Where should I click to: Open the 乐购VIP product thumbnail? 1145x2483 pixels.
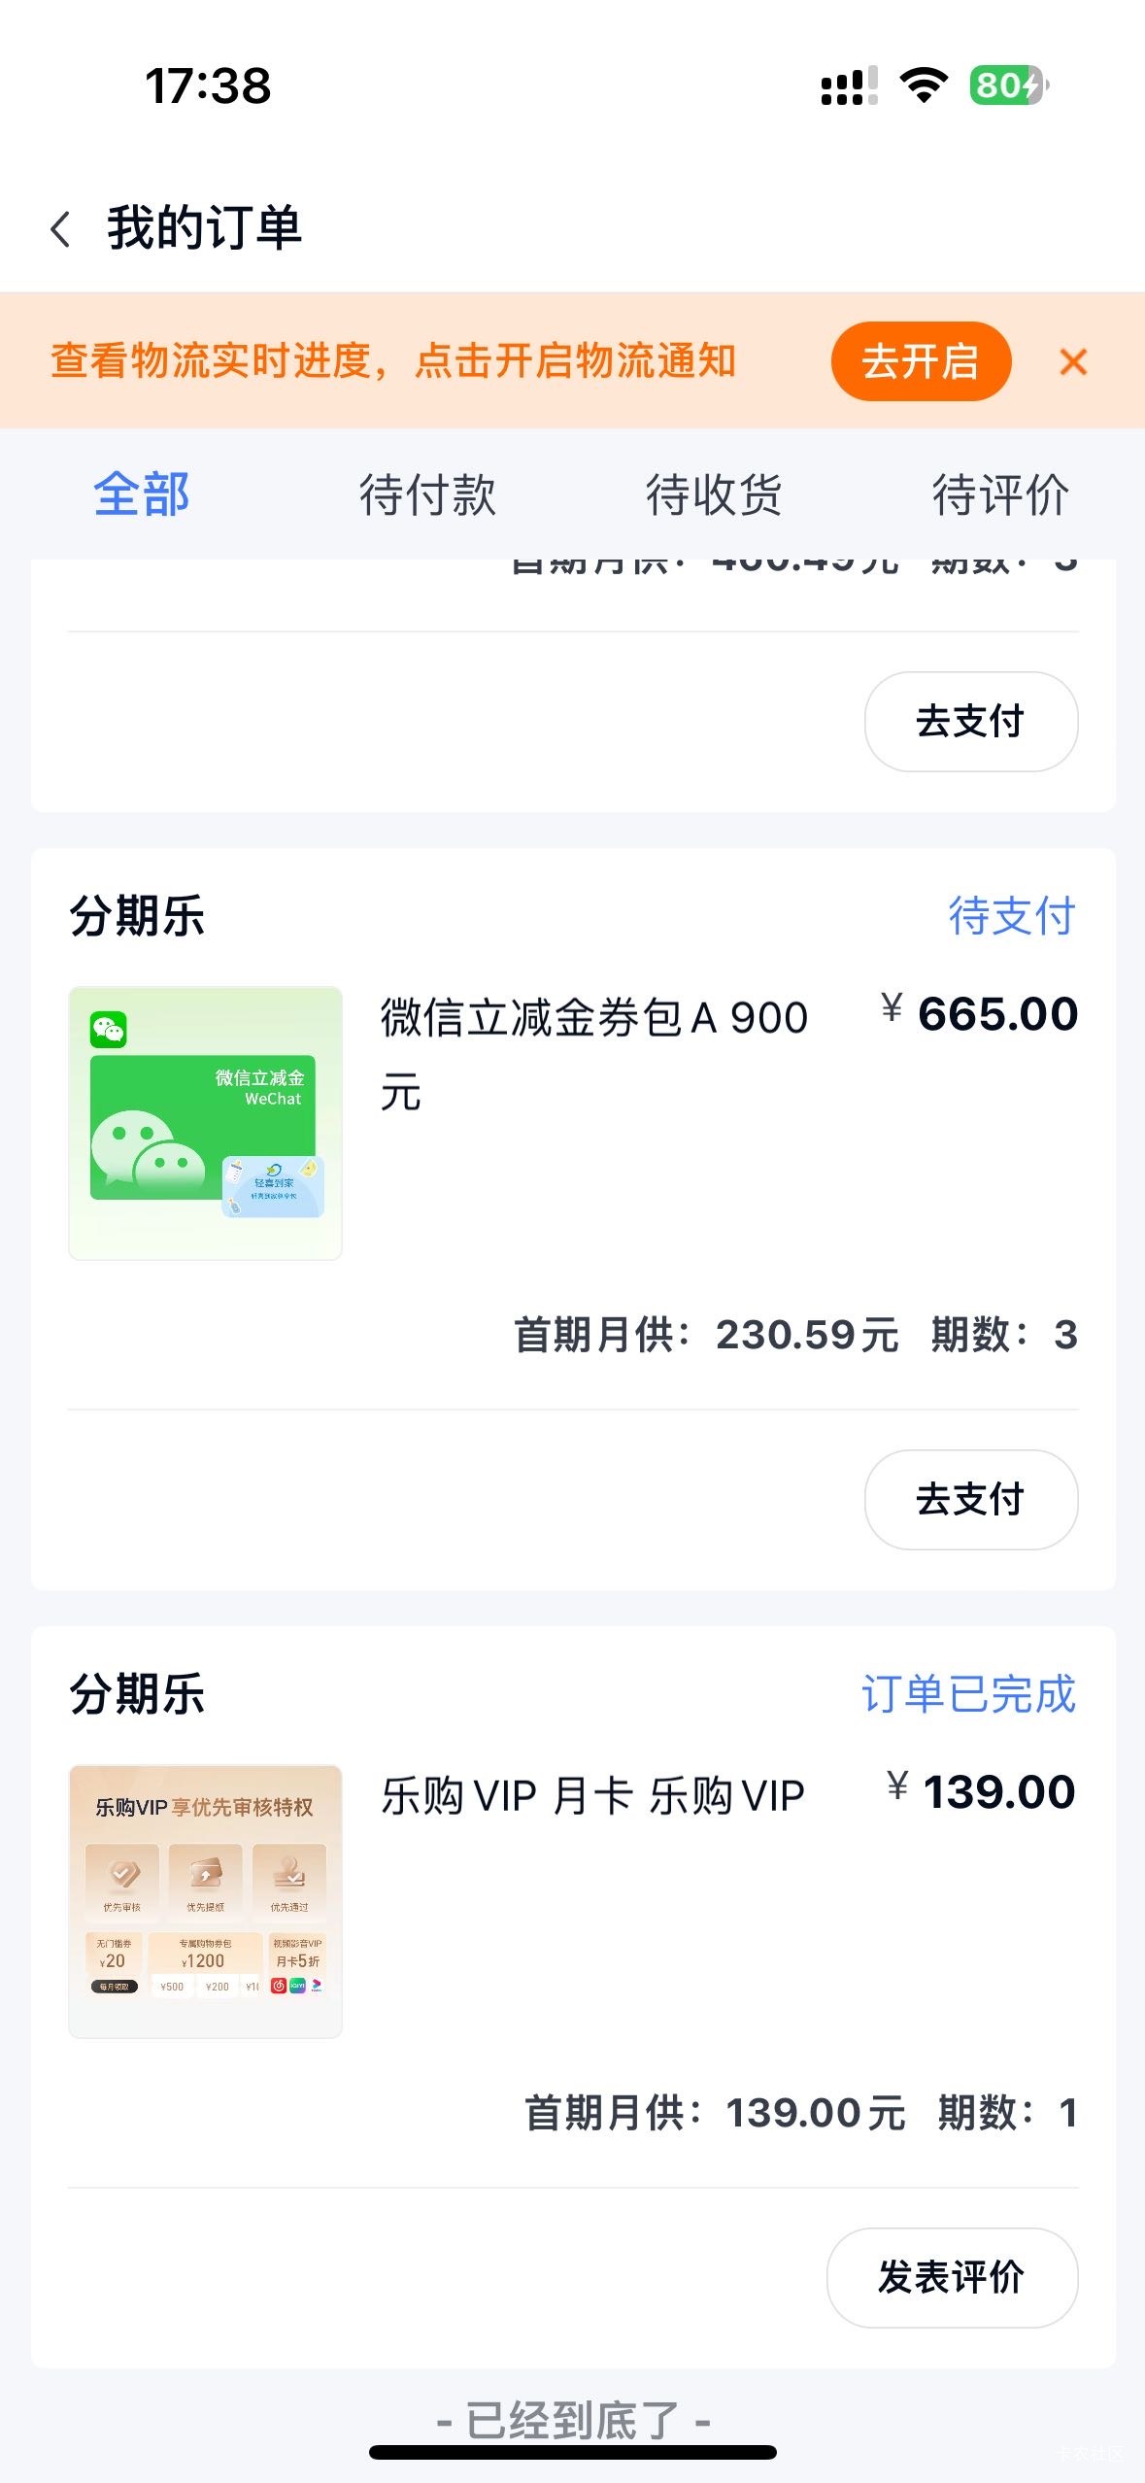pos(205,1901)
